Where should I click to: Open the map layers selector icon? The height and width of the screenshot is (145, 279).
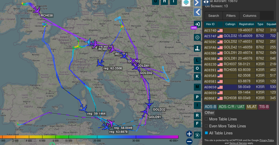click(186, 3)
